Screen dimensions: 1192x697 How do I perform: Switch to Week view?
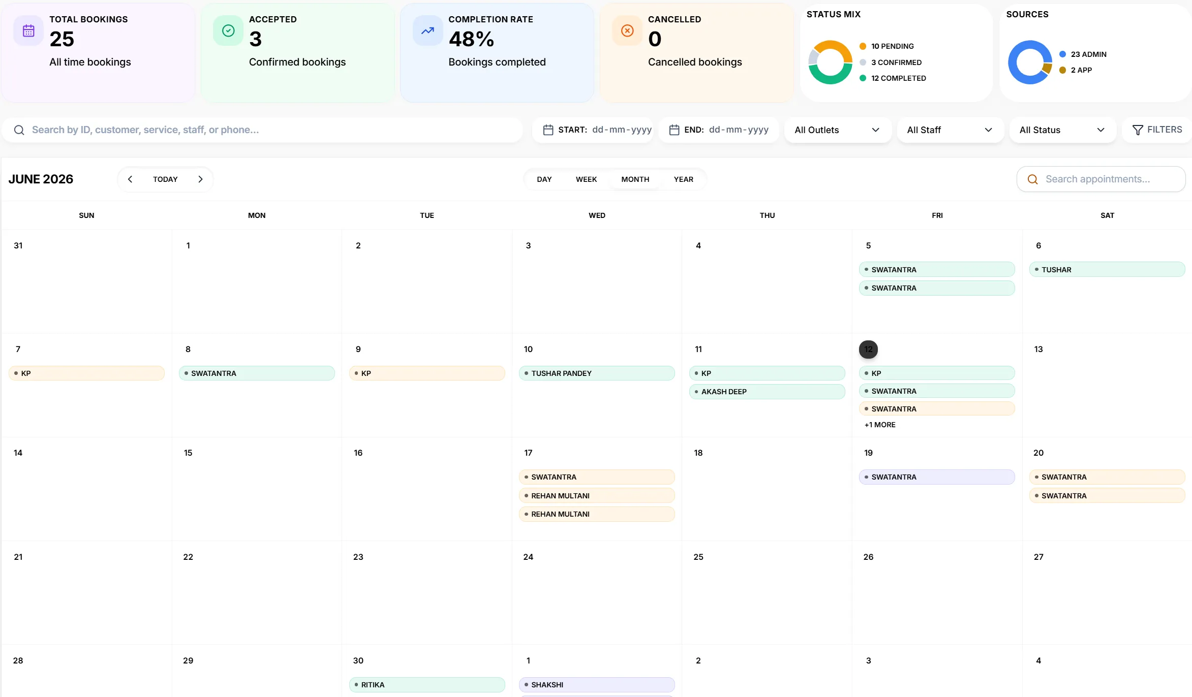click(586, 179)
